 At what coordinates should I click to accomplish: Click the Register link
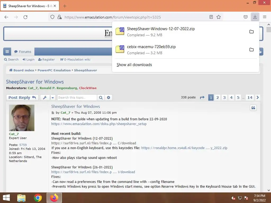[47, 59]
